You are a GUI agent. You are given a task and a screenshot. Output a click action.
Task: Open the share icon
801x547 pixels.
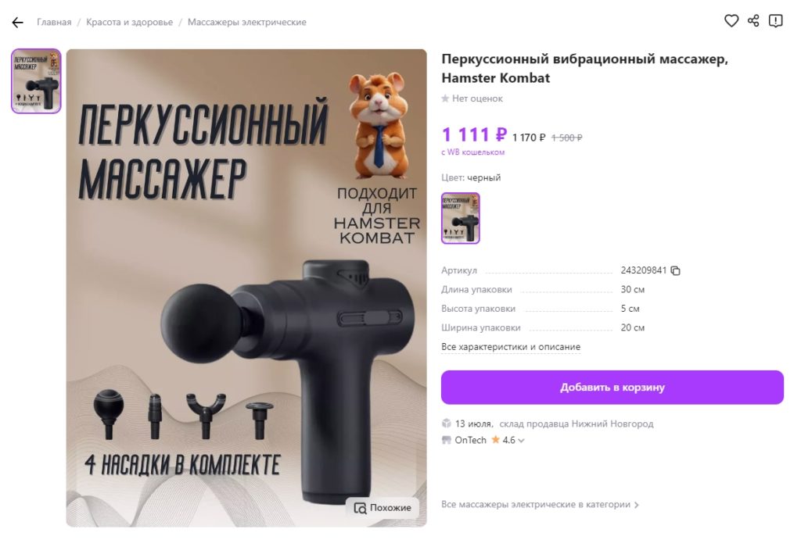753,21
